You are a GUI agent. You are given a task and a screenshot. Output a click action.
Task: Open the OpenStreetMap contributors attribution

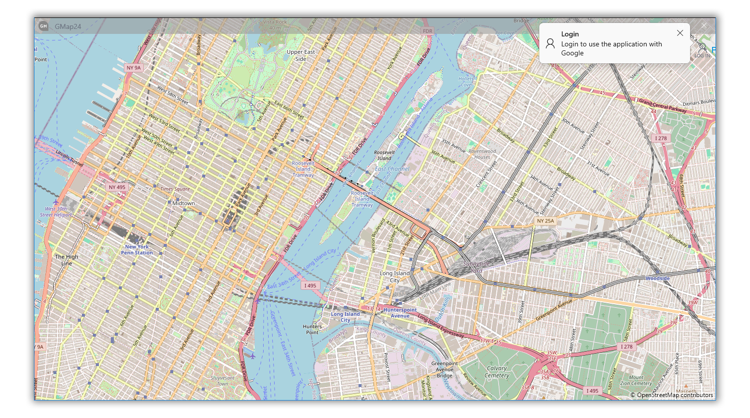[672, 395]
